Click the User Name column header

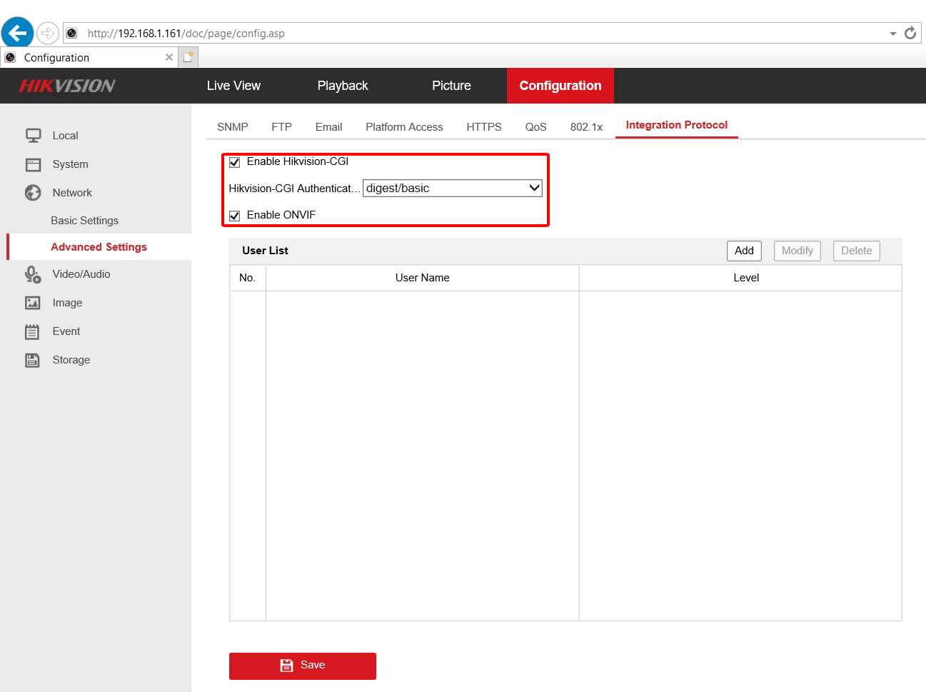coord(423,278)
